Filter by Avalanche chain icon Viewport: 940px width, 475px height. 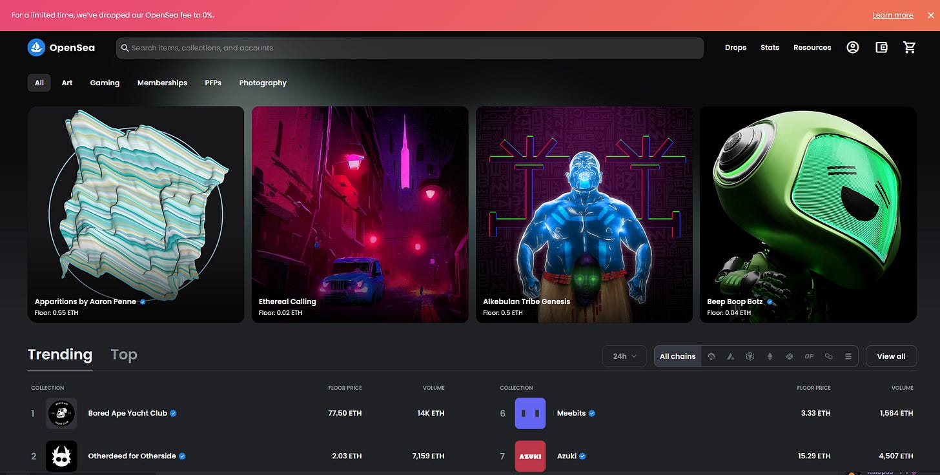(730, 356)
